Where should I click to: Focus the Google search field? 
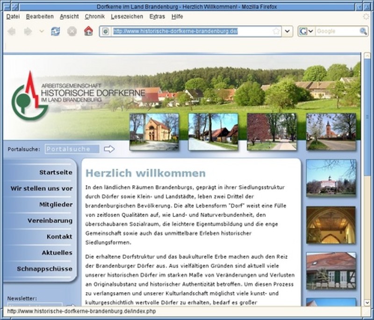click(x=337, y=31)
